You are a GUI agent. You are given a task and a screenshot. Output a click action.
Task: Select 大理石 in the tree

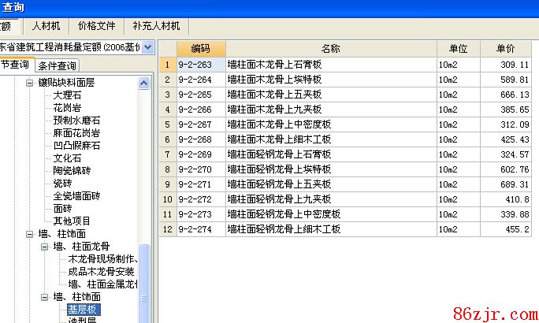coord(67,95)
